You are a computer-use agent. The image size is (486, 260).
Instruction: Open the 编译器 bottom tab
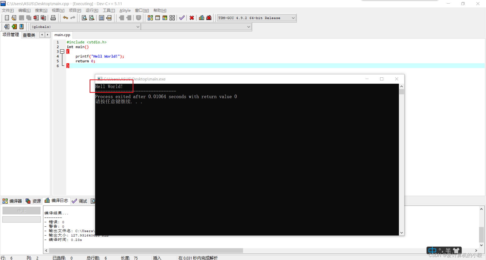click(x=12, y=201)
